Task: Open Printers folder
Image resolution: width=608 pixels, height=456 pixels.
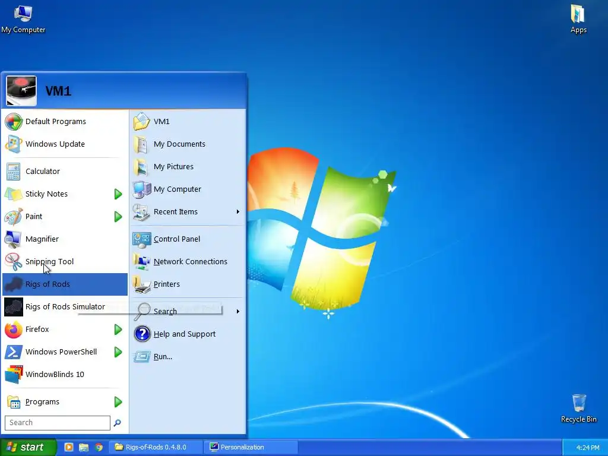Action: tap(187, 284)
